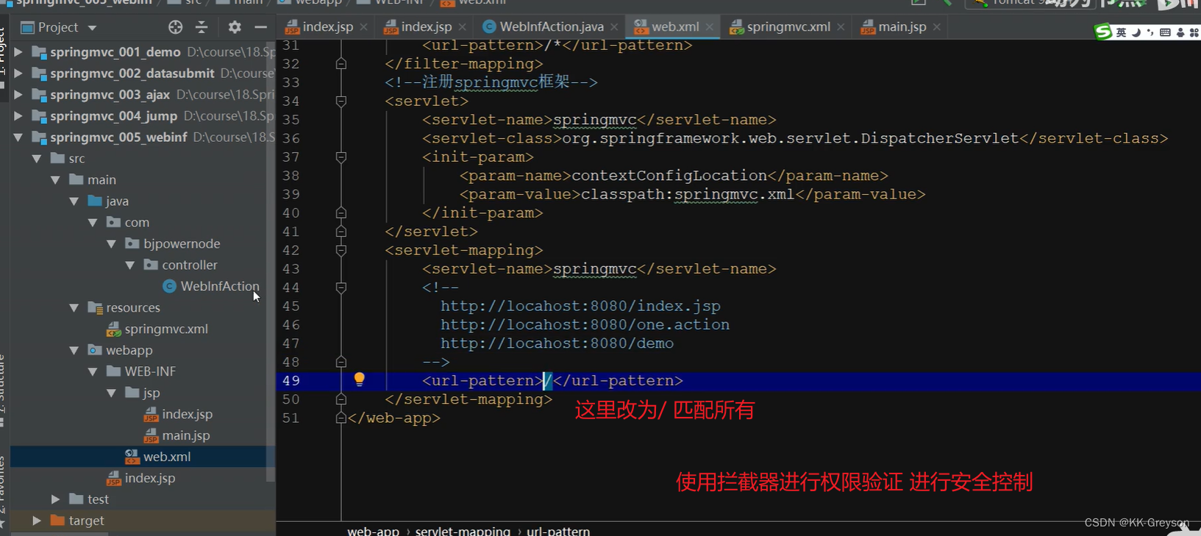Click the main folder icon
The width and height of the screenshot is (1201, 536).
click(76, 179)
